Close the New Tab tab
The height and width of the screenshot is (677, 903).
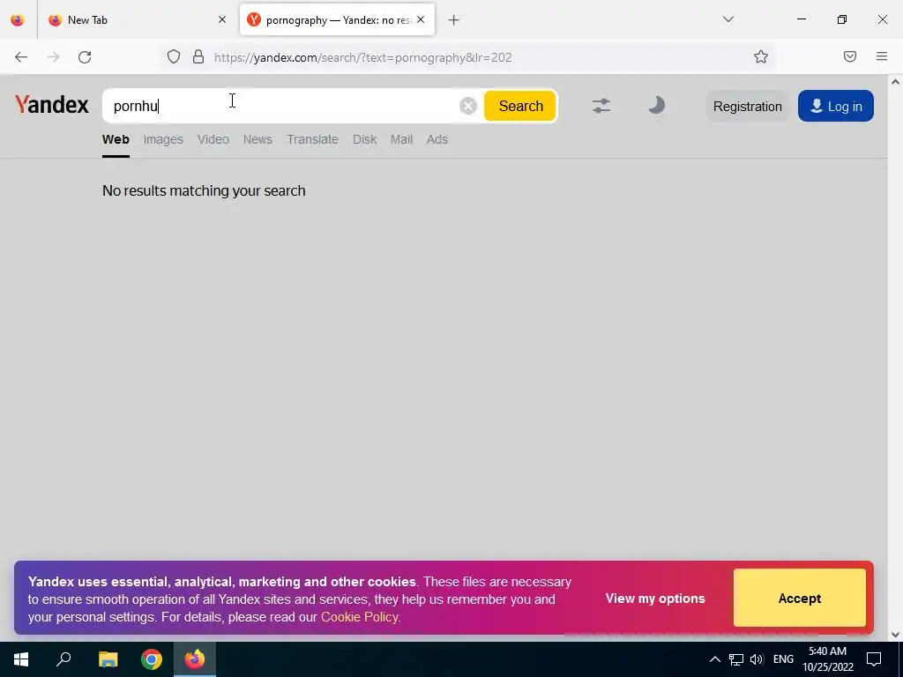pyautogui.click(x=221, y=20)
